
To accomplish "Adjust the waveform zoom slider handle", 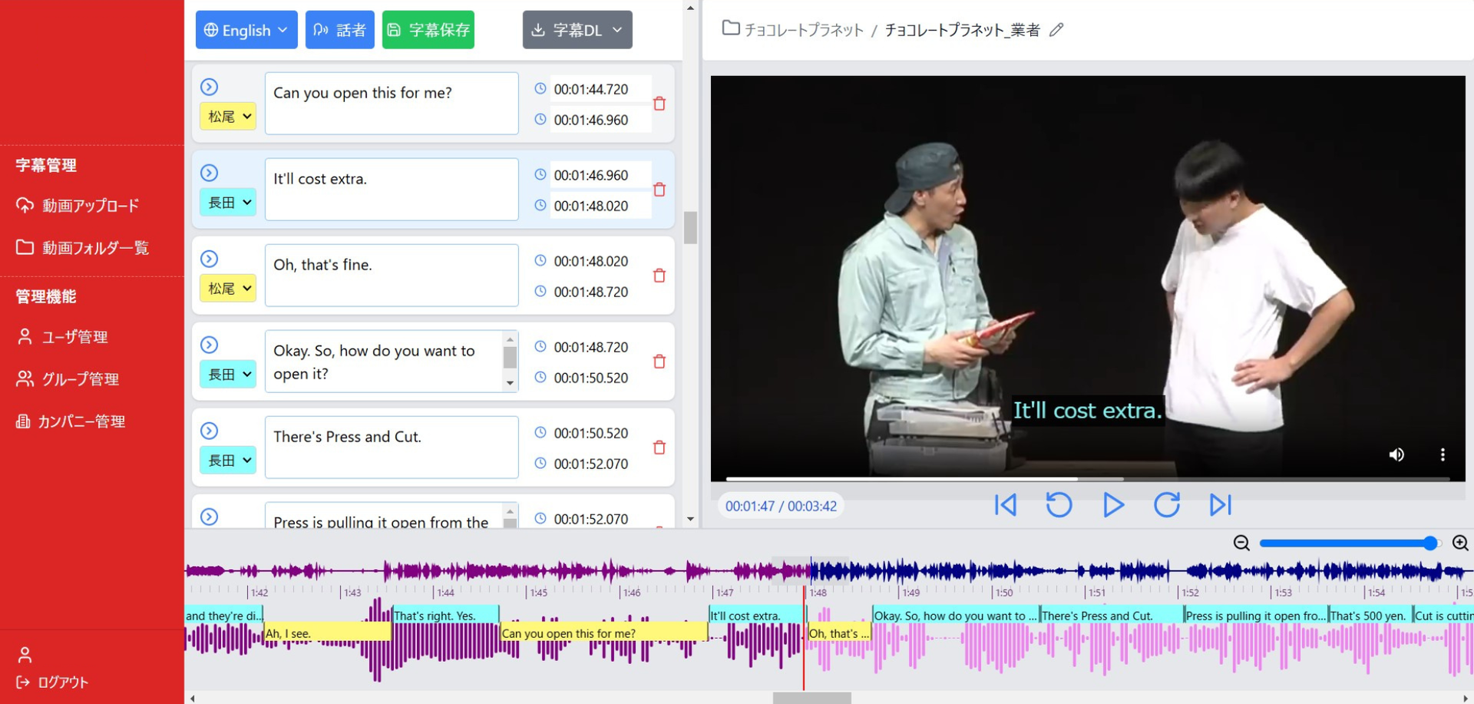I will tap(1429, 543).
